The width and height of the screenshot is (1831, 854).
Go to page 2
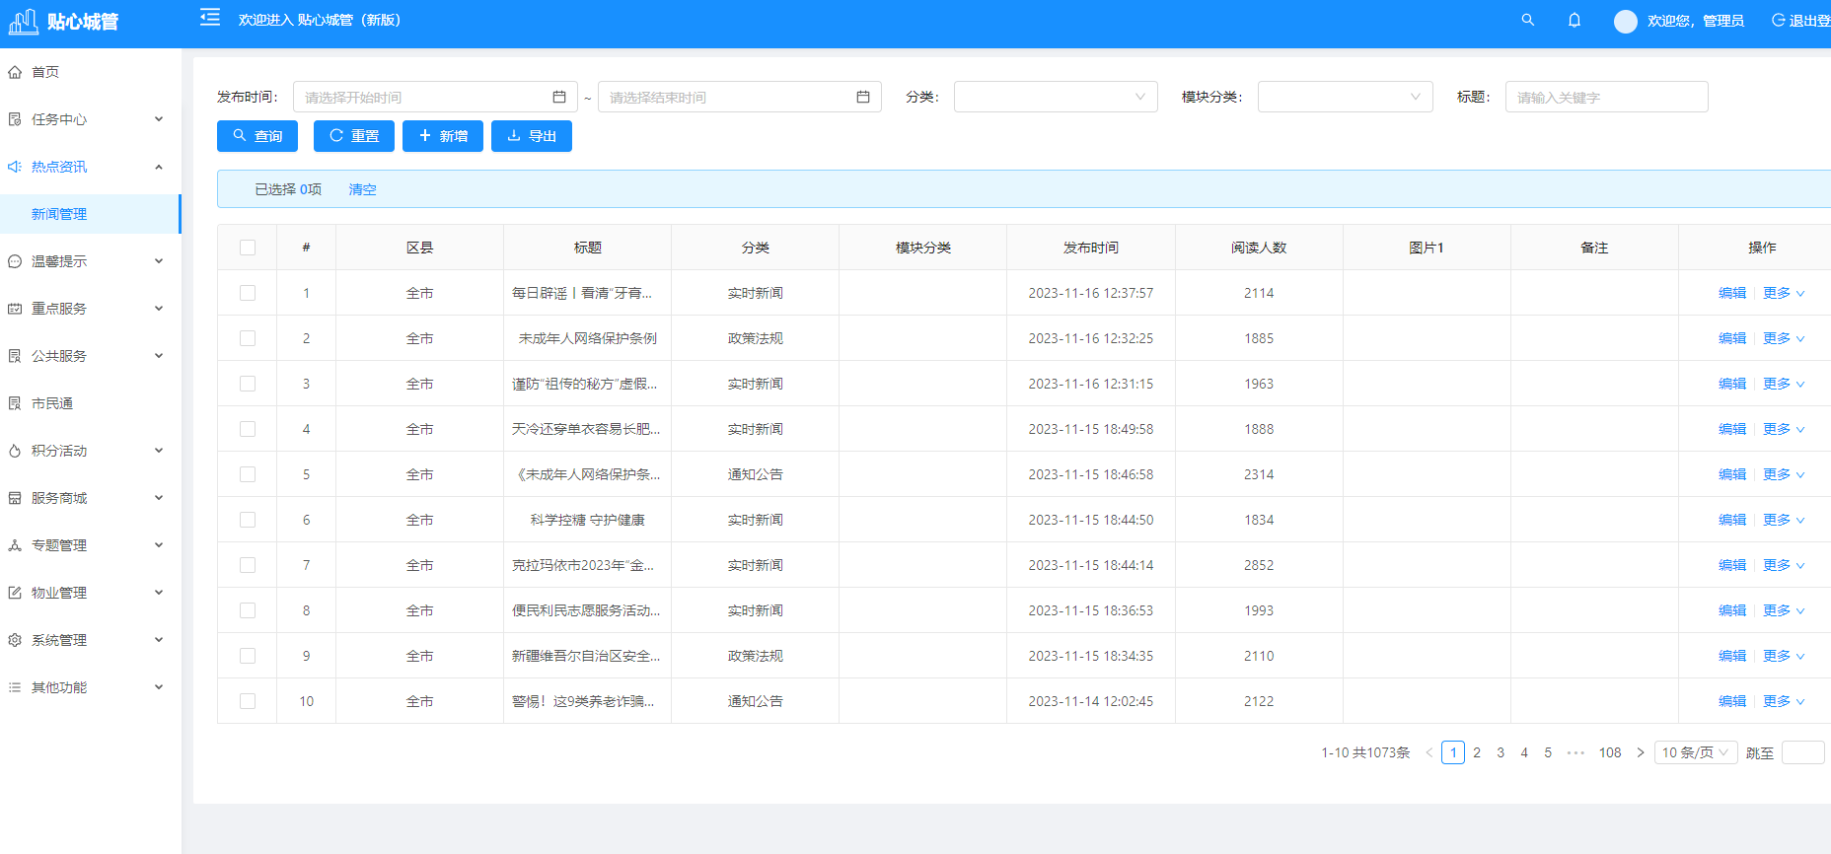coord(1477,752)
